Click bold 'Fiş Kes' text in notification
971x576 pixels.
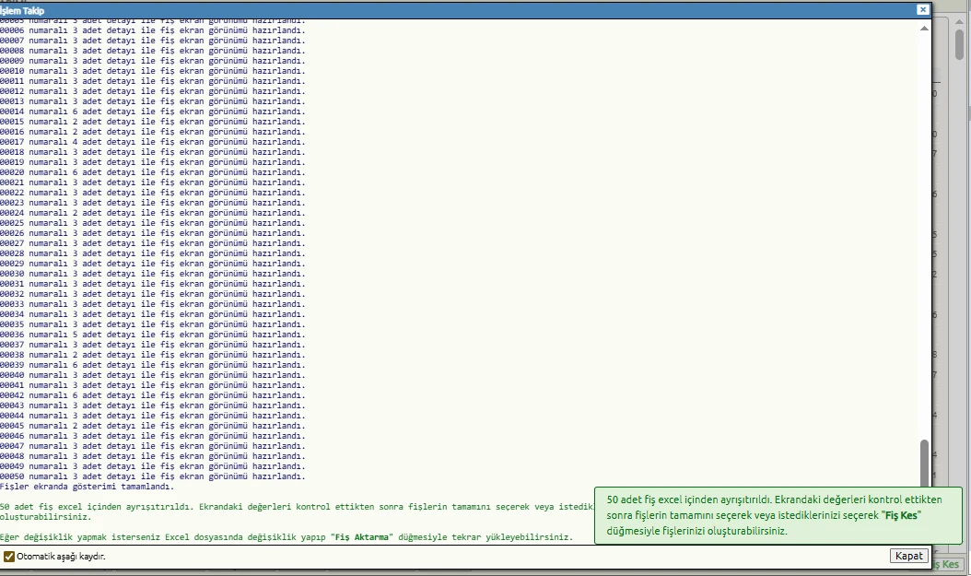pyautogui.click(x=901, y=515)
